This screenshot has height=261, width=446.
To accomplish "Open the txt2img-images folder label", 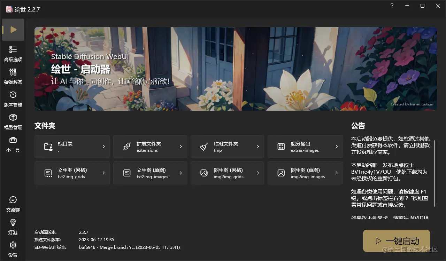I will coord(152,177).
